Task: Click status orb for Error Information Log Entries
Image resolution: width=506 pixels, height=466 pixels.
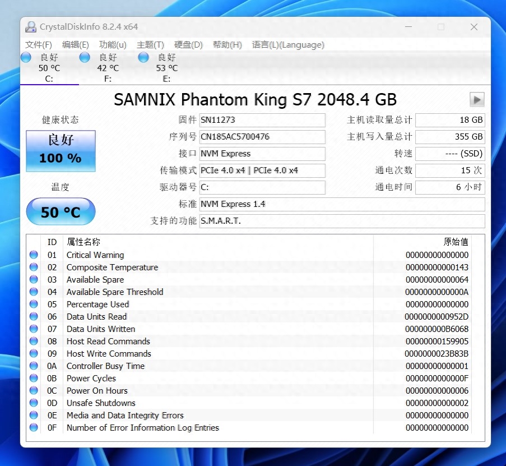Action: click(34, 427)
